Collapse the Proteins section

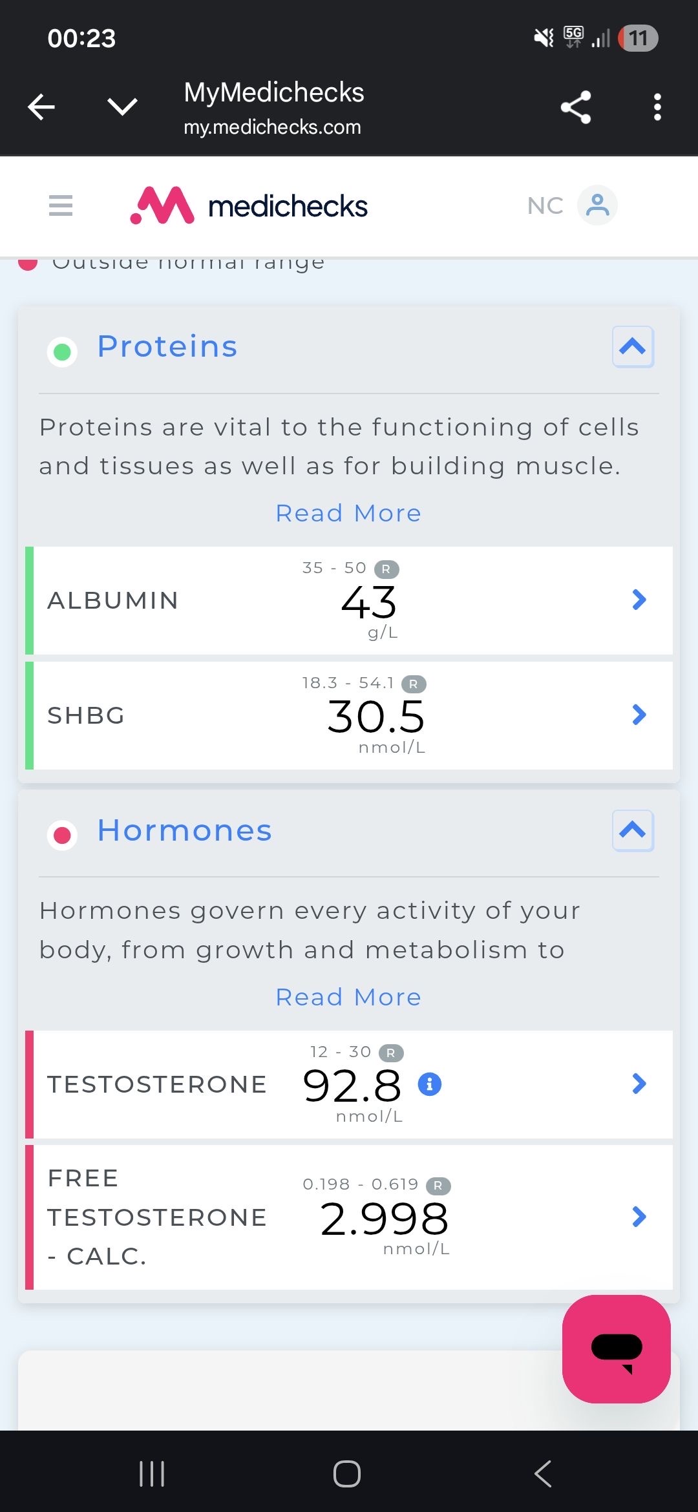click(x=633, y=347)
